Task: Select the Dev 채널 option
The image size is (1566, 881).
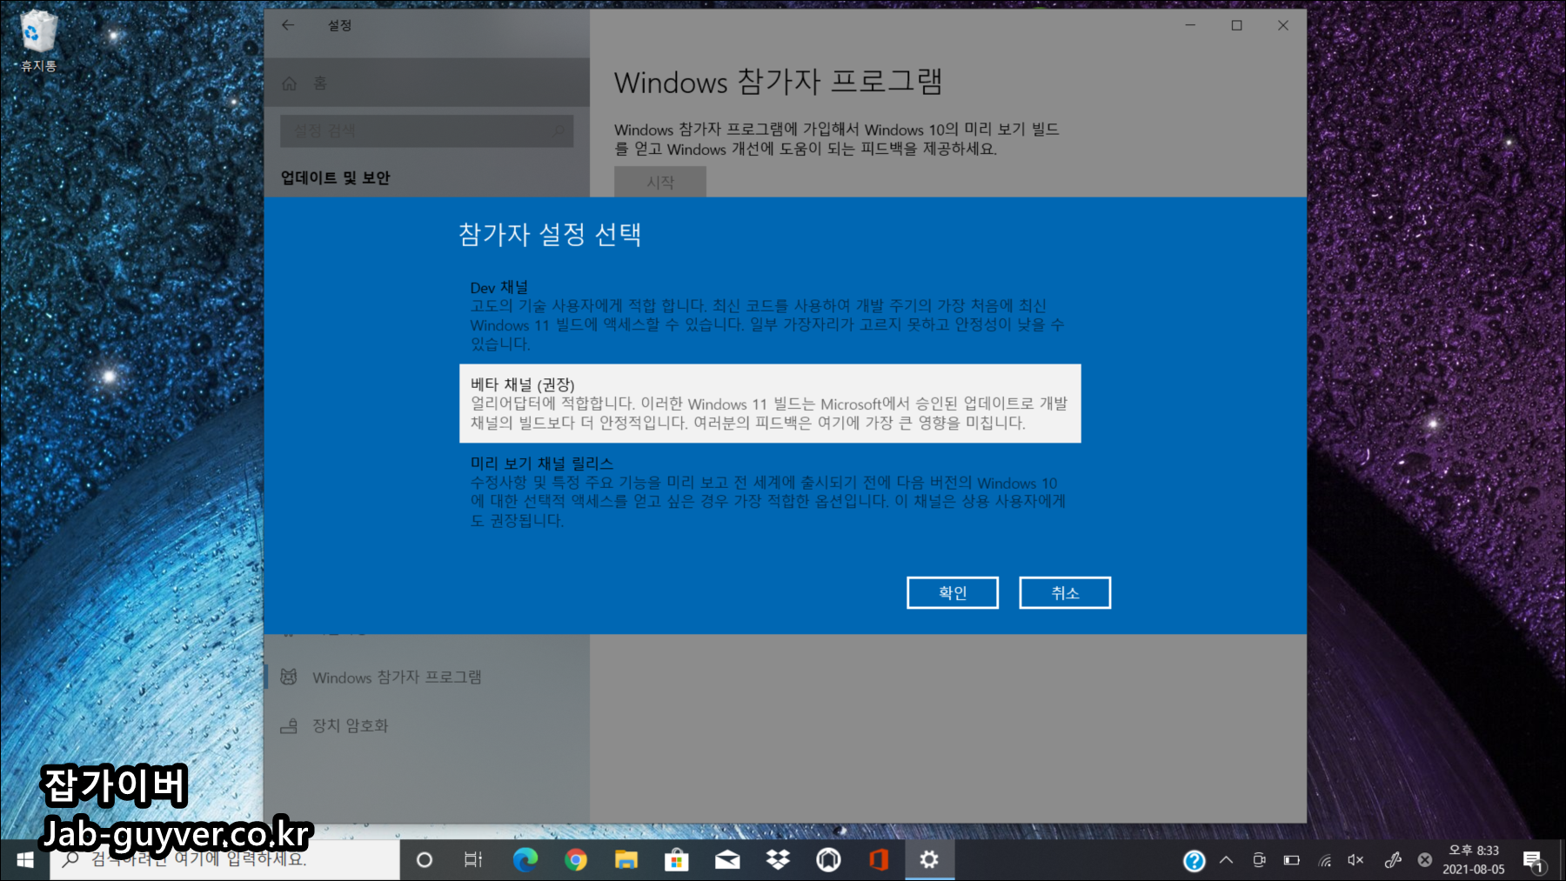Action: pos(770,316)
